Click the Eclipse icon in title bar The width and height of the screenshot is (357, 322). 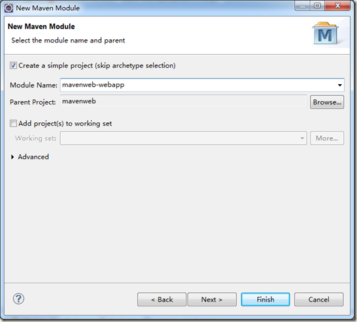pos(9,8)
